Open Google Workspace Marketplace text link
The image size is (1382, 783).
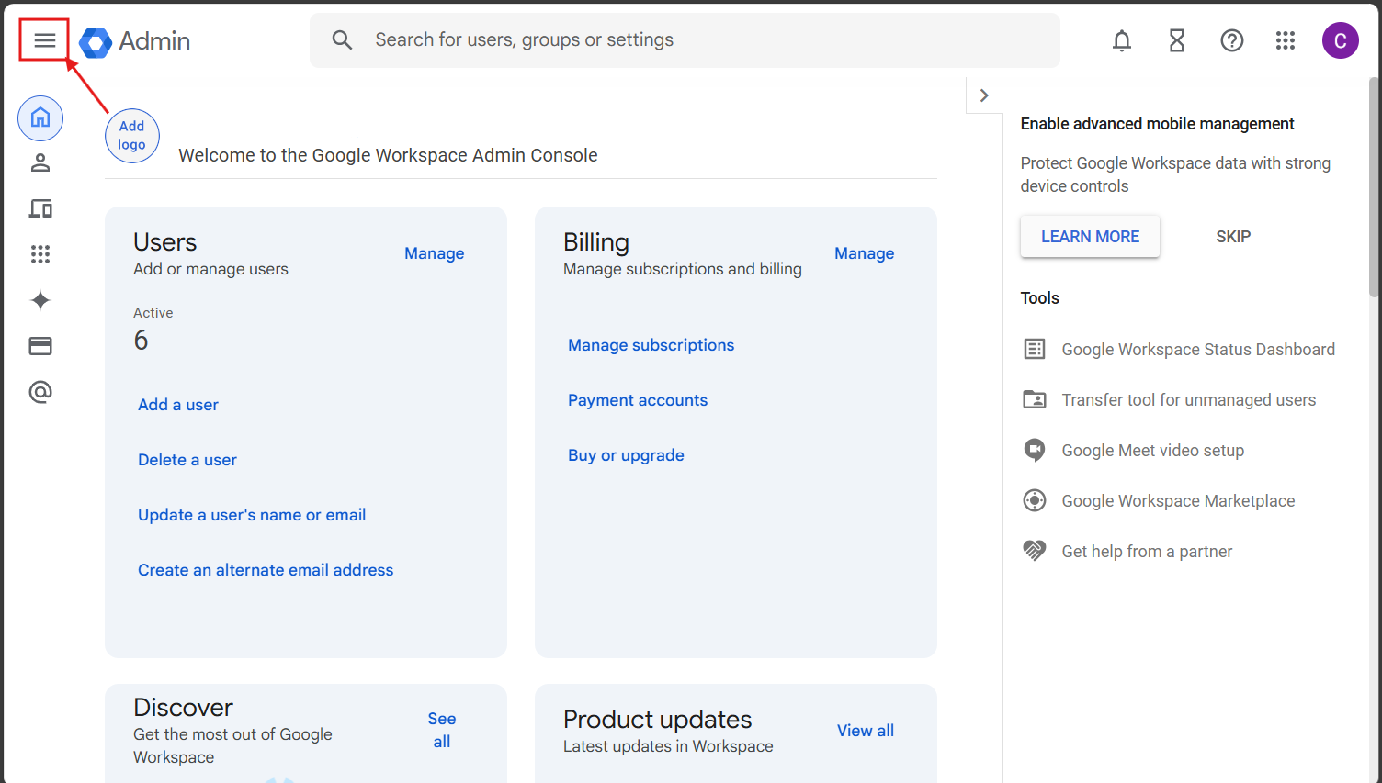pyautogui.click(x=1178, y=501)
